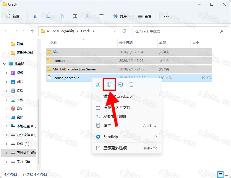Screen dimensions: 231x178
Task: Select 压缩为 ZIP 文件 menu entry
Action: point(117,108)
